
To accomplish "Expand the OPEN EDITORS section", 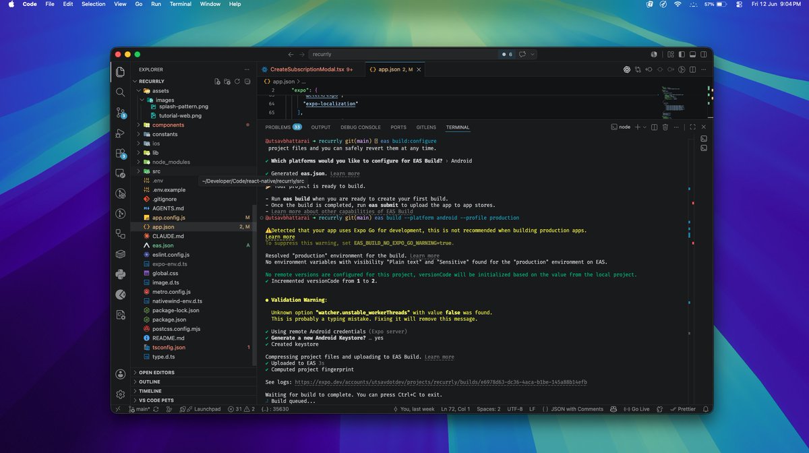I will 156,373.
